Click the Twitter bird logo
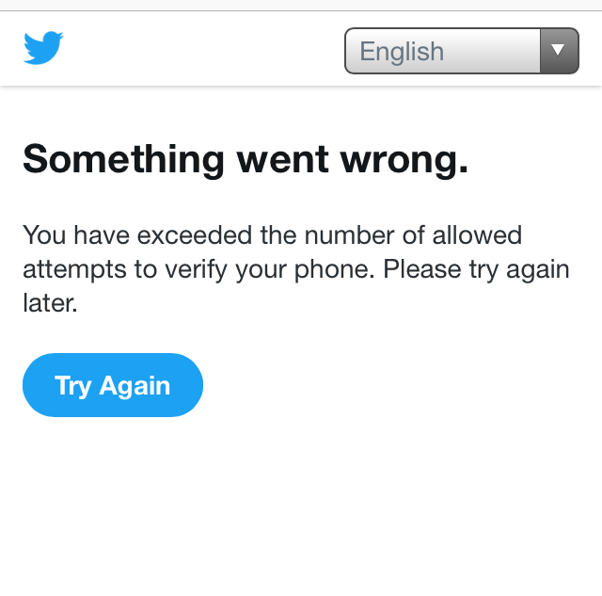Viewport: 602px width, 596px height. pos(43,48)
